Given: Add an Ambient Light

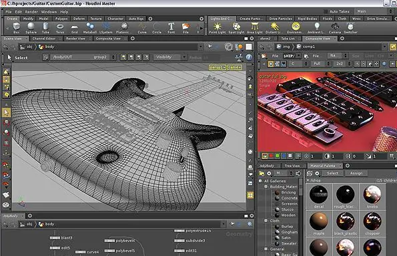Looking at the screenshot, I should pos(317,28).
